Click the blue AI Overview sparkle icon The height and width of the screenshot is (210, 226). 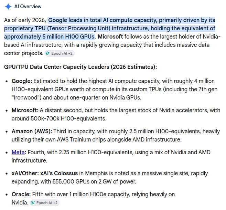click(x=8, y=7)
